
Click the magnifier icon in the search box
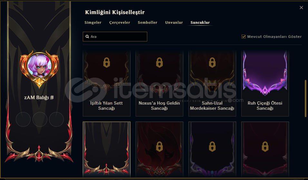pos(87,37)
